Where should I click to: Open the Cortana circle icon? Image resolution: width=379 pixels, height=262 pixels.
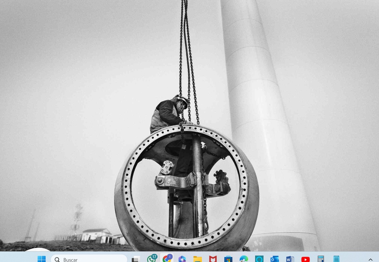(x=259, y=259)
